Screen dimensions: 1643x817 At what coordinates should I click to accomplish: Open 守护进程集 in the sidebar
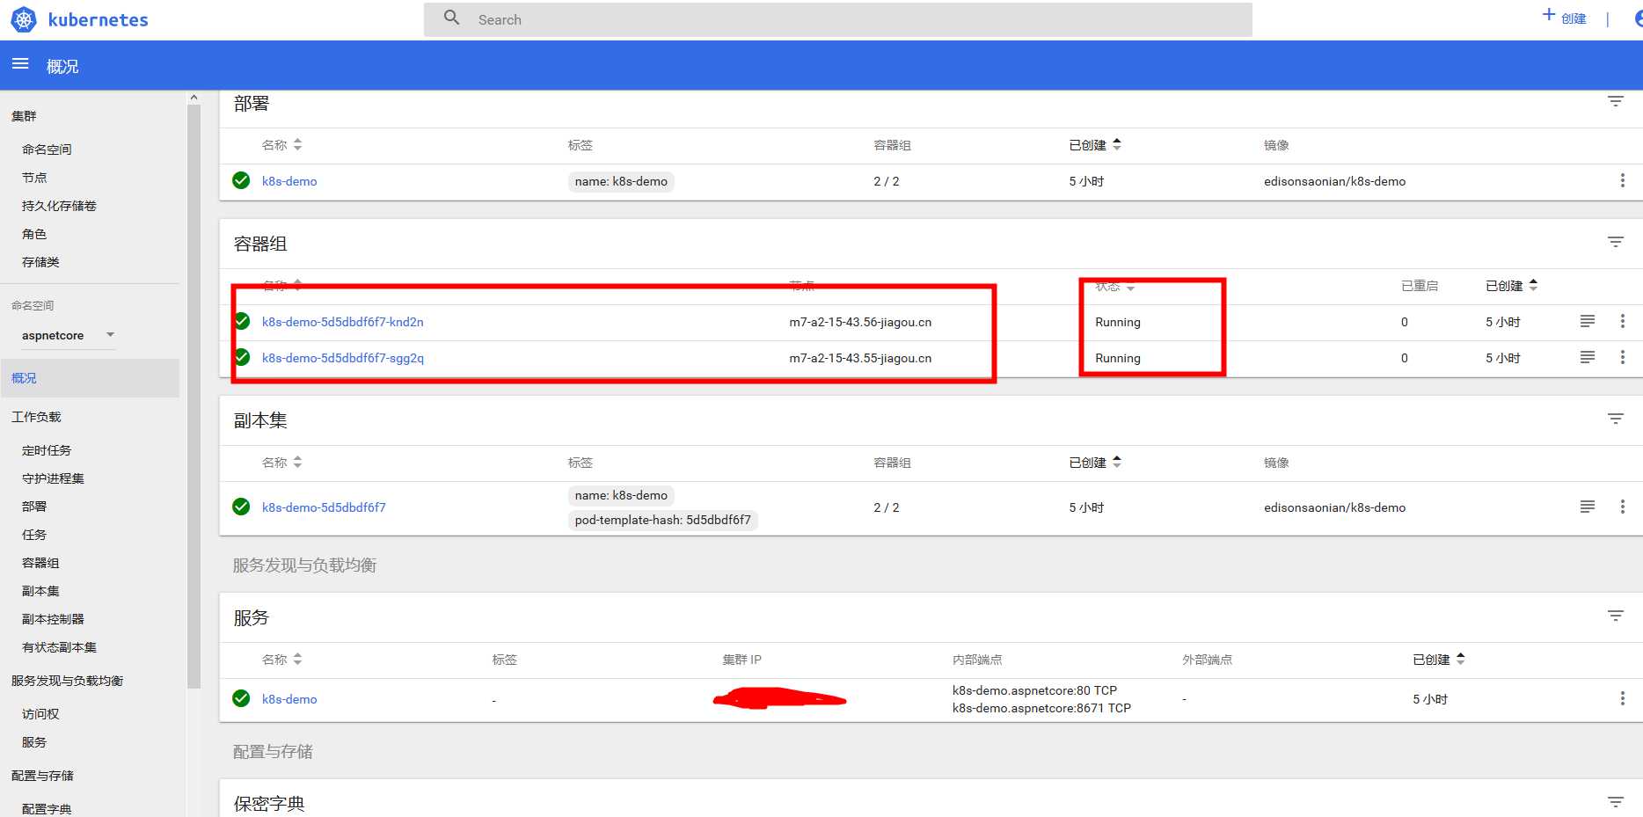tap(53, 478)
